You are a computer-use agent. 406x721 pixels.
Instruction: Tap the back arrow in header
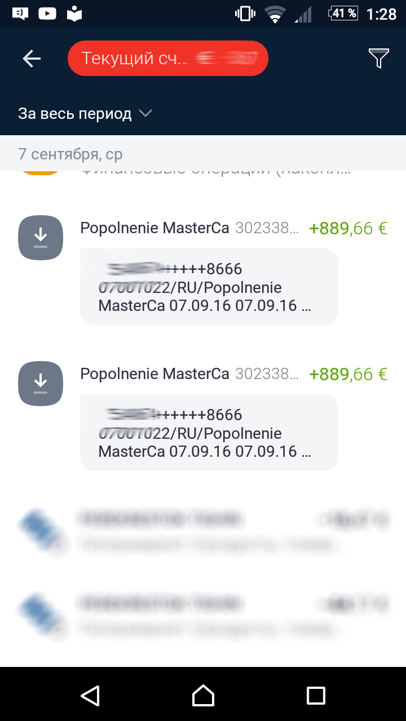pos(32,59)
